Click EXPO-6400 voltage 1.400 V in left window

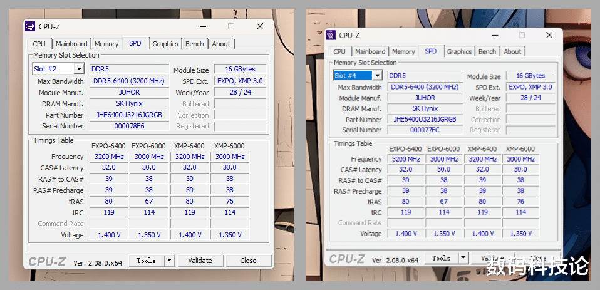109,235
